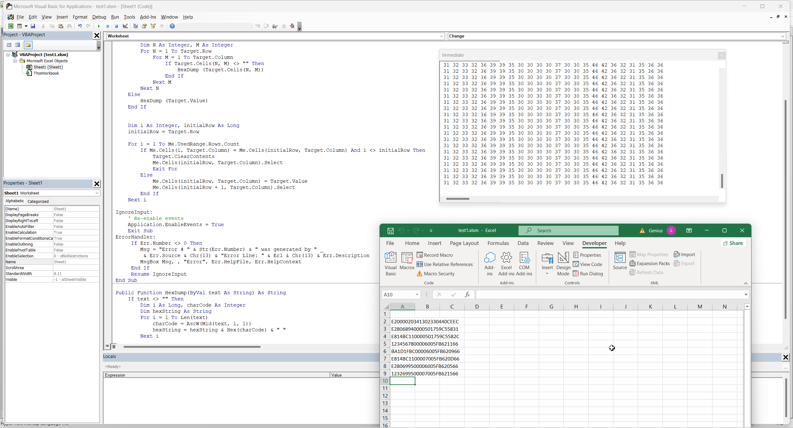Open the Worksheet object dropdown
The width and height of the screenshot is (793, 428).
[x=441, y=36]
